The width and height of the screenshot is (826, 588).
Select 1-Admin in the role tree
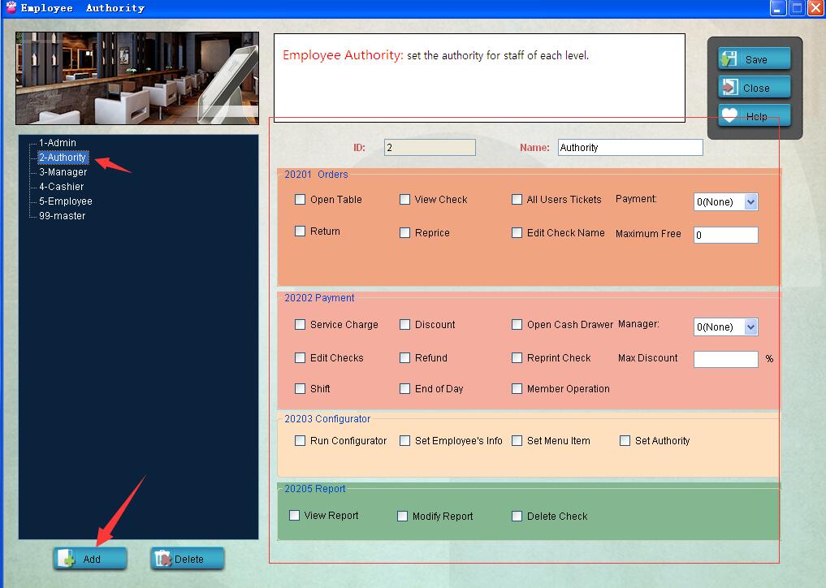pos(58,142)
